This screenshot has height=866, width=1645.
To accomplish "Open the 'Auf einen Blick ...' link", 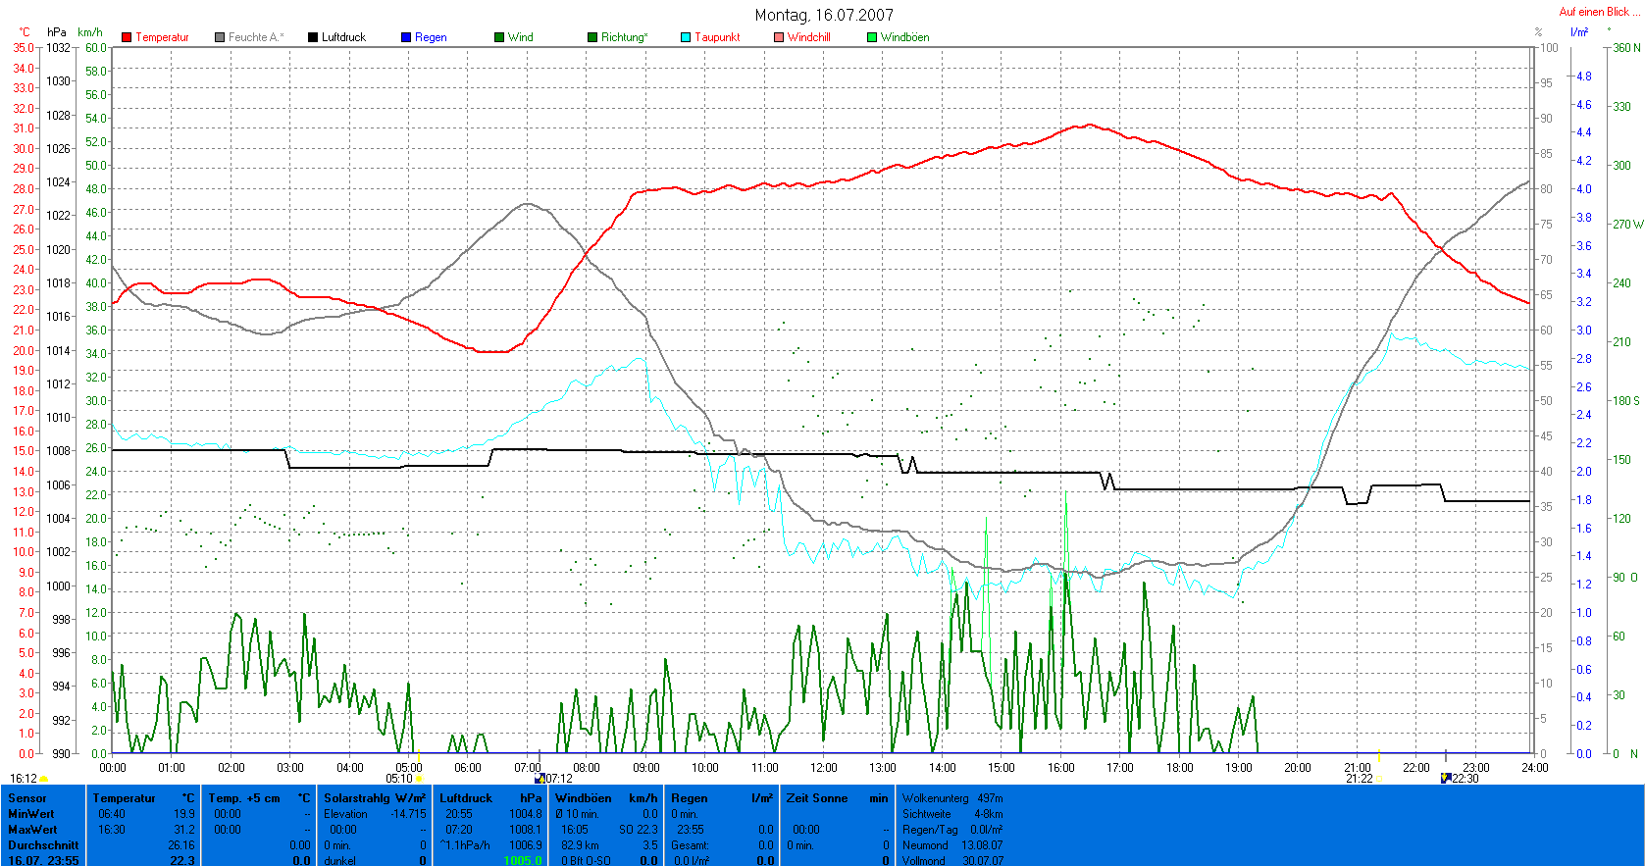I will coord(1599,12).
